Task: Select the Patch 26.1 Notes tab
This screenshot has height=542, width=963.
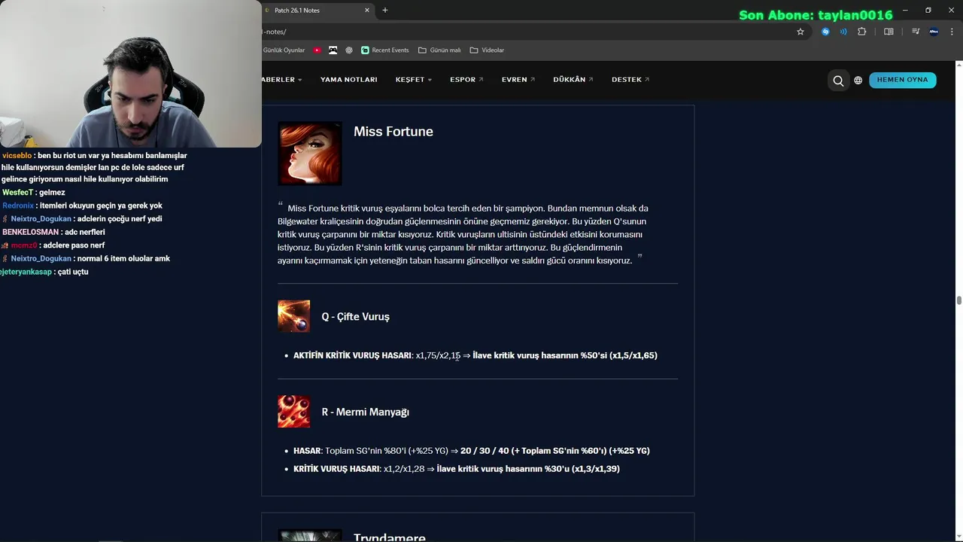Action: point(317,10)
